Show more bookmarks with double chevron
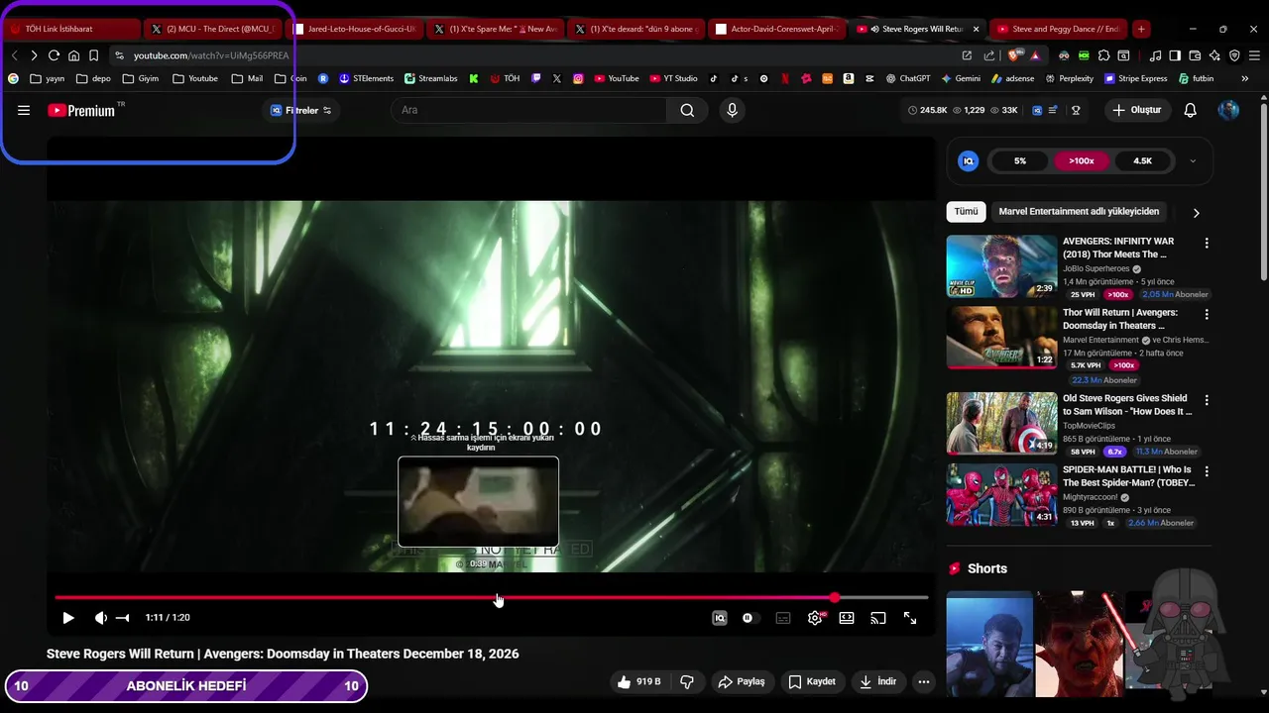The width and height of the screenshot is (1269, 713). click(x=1246, y=78)
